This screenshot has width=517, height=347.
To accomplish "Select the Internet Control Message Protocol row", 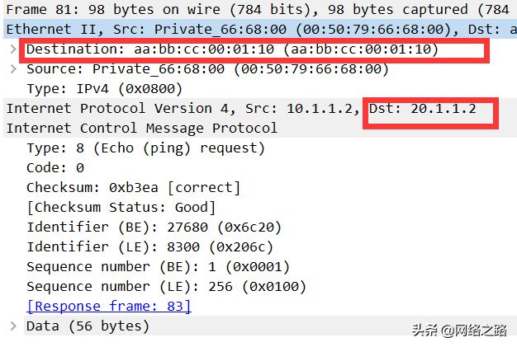I will pyautogui.click(x=260, y=128).
